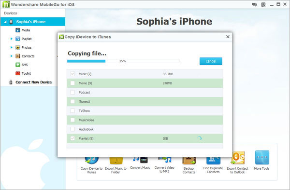Open the Find Duplicate Contacts tool
The image size is (290, 190).
(213, 165)
